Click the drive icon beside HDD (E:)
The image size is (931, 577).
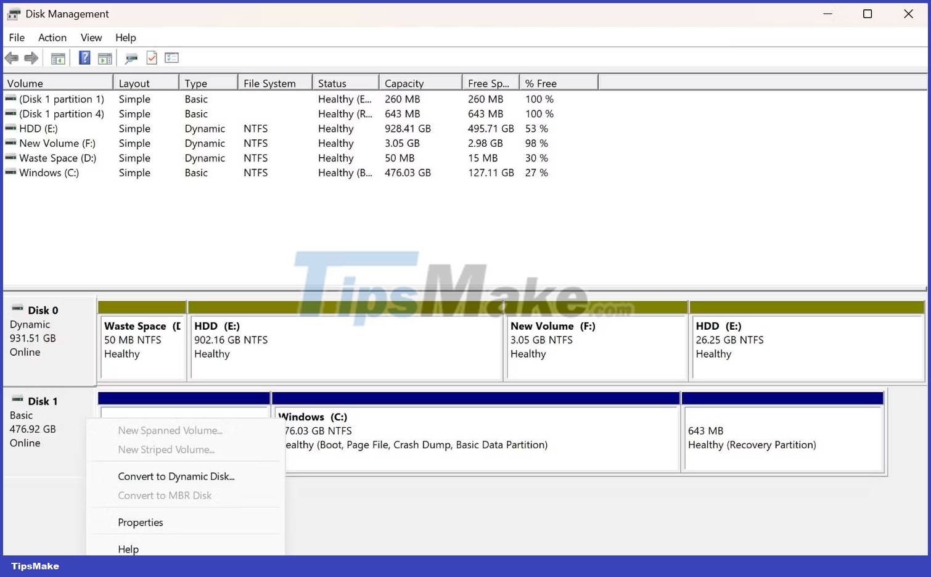click(10, 128)
